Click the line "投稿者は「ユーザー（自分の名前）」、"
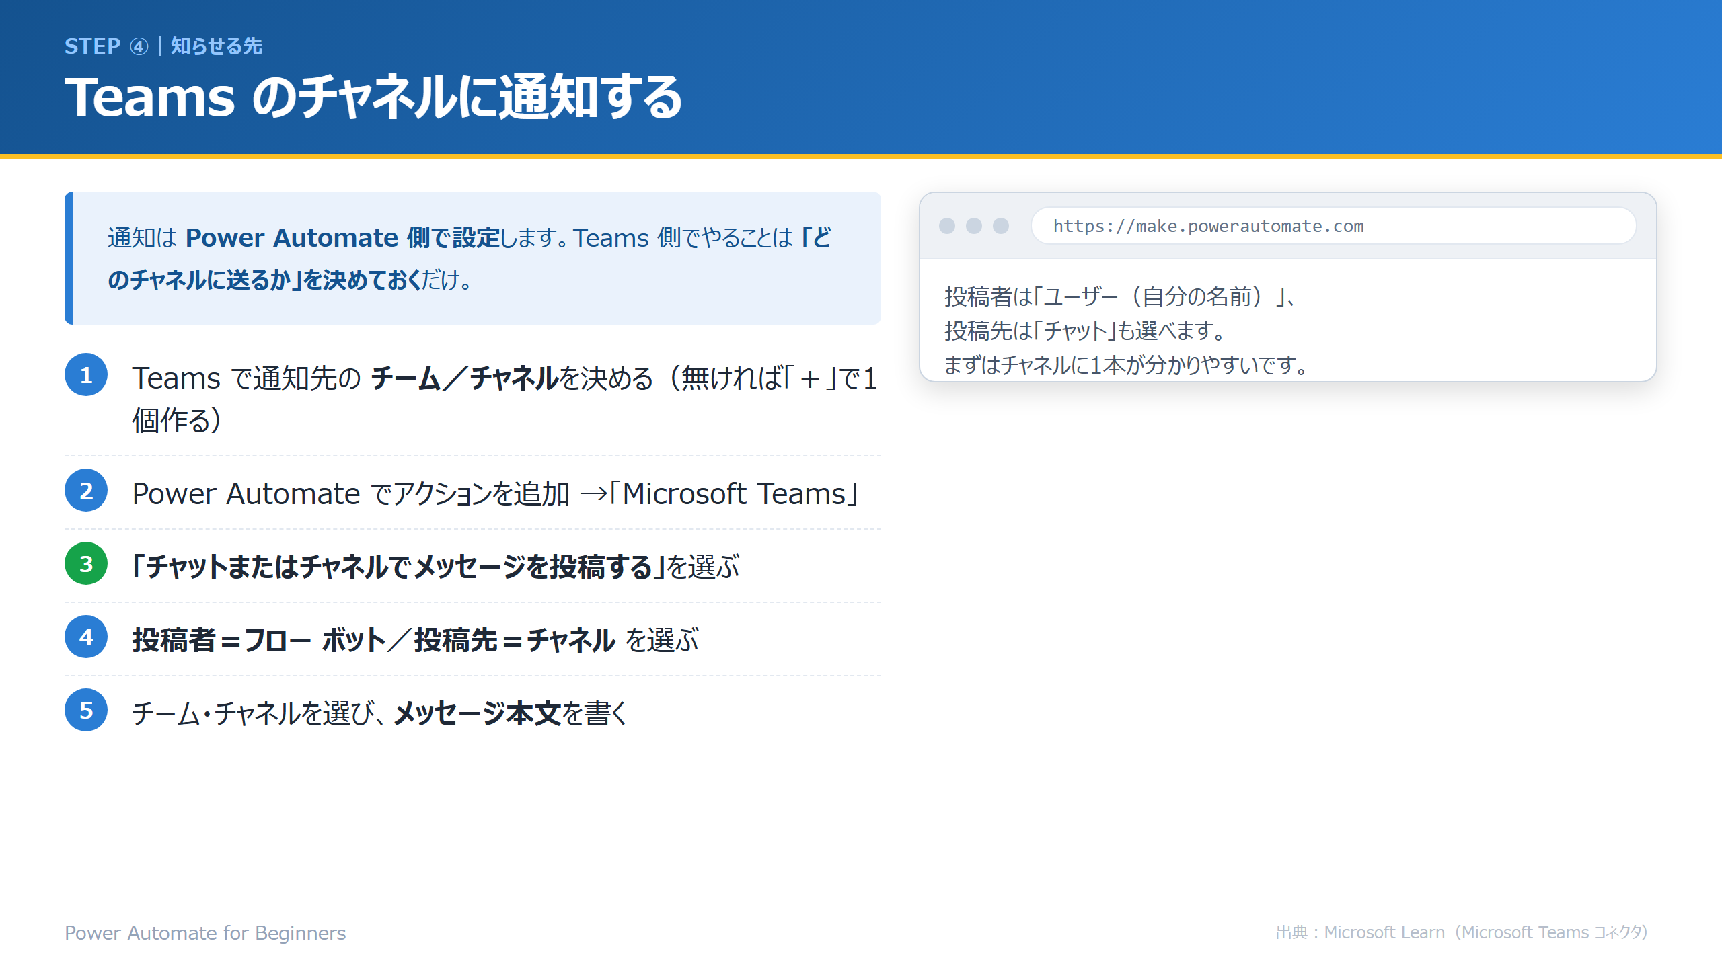1722x968 pixels. [1120, 296]
